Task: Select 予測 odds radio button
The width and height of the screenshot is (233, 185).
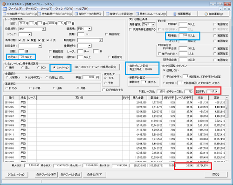Action: coord(106,83)
